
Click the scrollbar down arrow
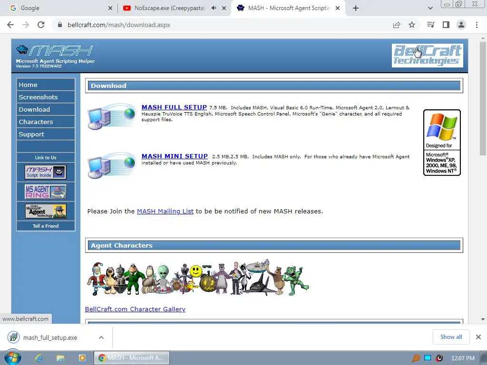point(483,319)
